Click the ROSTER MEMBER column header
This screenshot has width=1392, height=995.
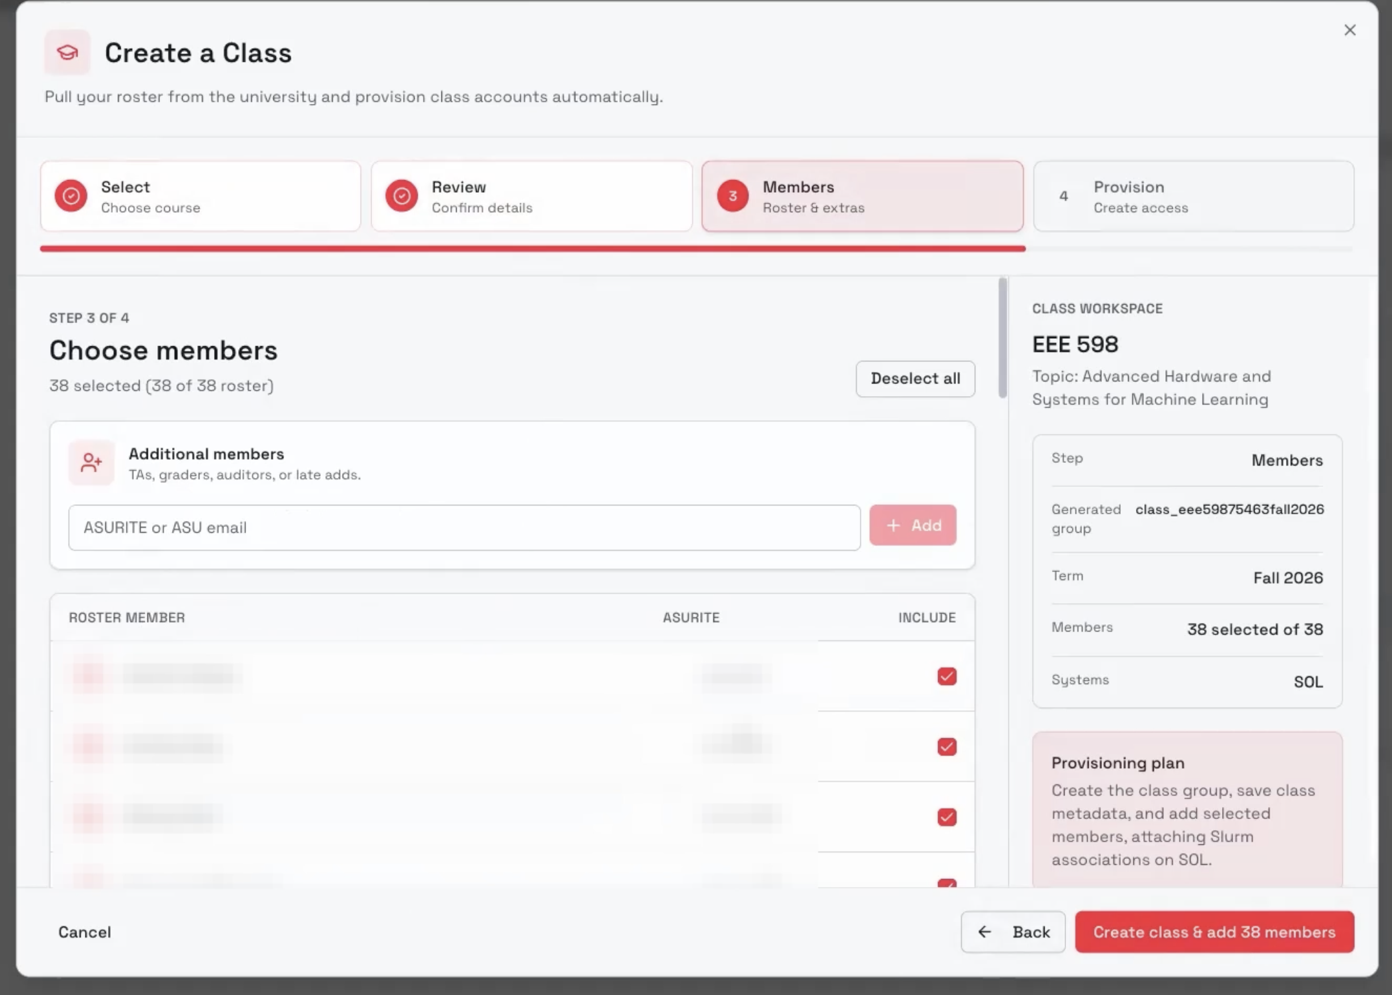(x=127, y=618)
